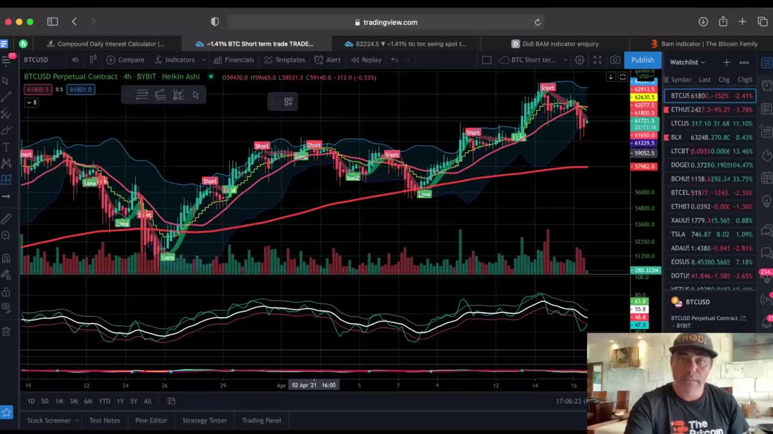Start bar Replay mode

click(366, 60)
